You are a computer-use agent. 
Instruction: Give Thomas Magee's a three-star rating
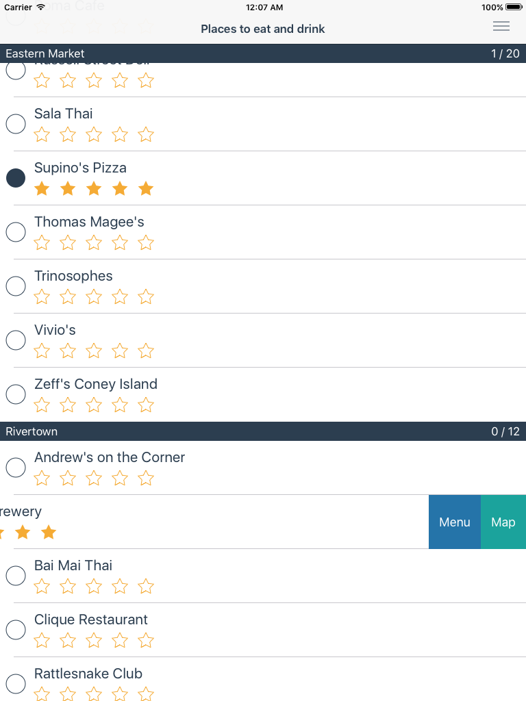pos(94,243)
